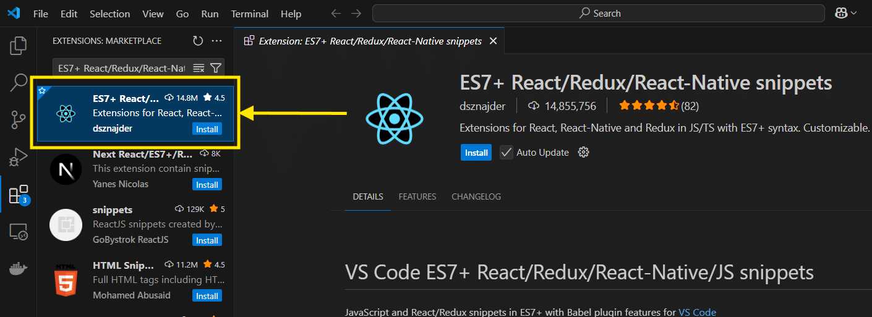This screenshot has width=872, height=317.
Task: Select the Extension: ES7+ editor tab
Action: click(370, 41)
